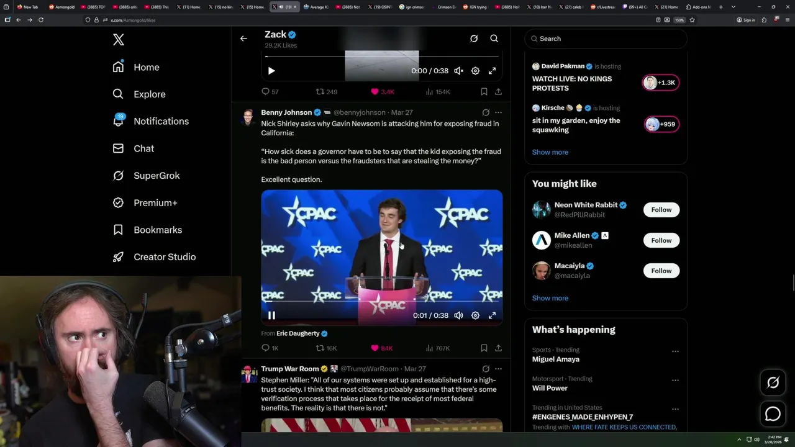
Task: Open Bookmarks in the sidebar
Action: click(147, 230)
